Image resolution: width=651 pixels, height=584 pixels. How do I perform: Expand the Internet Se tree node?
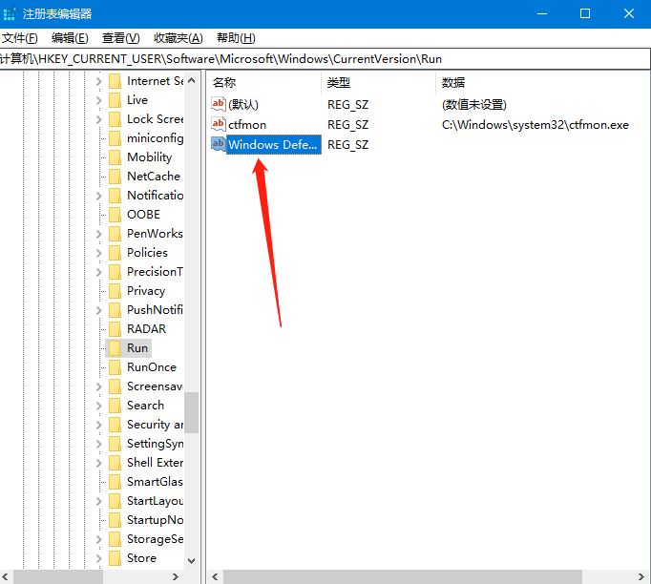[99, 81]
